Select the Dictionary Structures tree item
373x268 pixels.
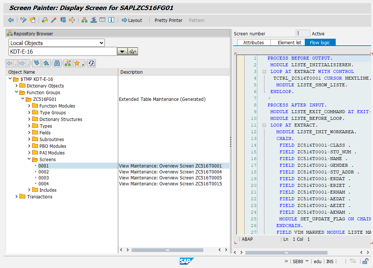tap(61, 119)
